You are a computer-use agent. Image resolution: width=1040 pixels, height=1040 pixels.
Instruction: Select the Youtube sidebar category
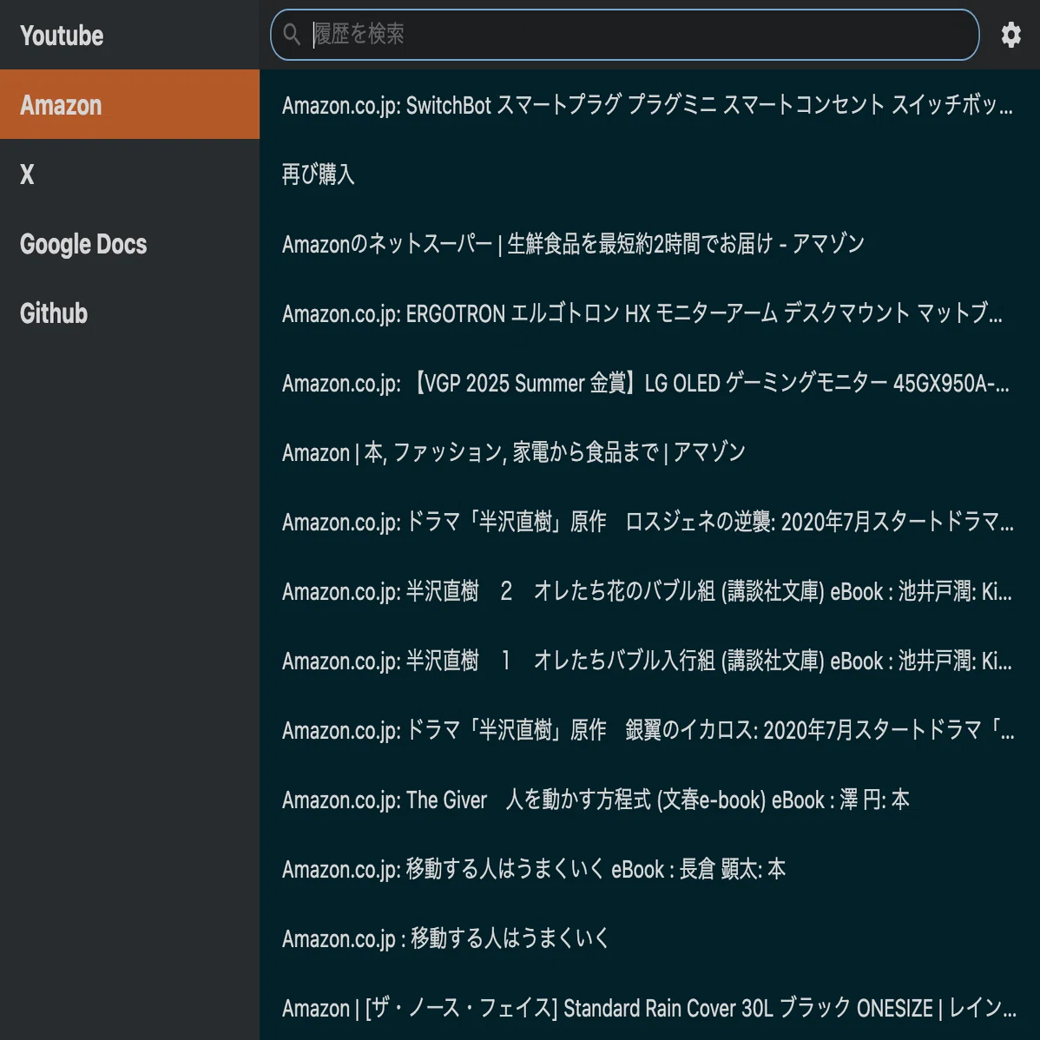pos(129,35)
